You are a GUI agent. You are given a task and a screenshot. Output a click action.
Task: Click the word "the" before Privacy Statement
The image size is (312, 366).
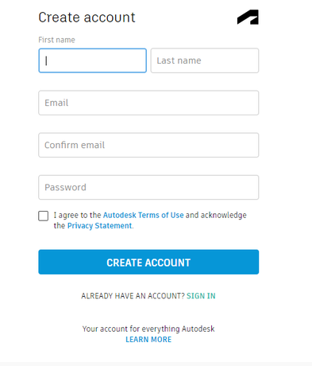(x=60, y=226)
